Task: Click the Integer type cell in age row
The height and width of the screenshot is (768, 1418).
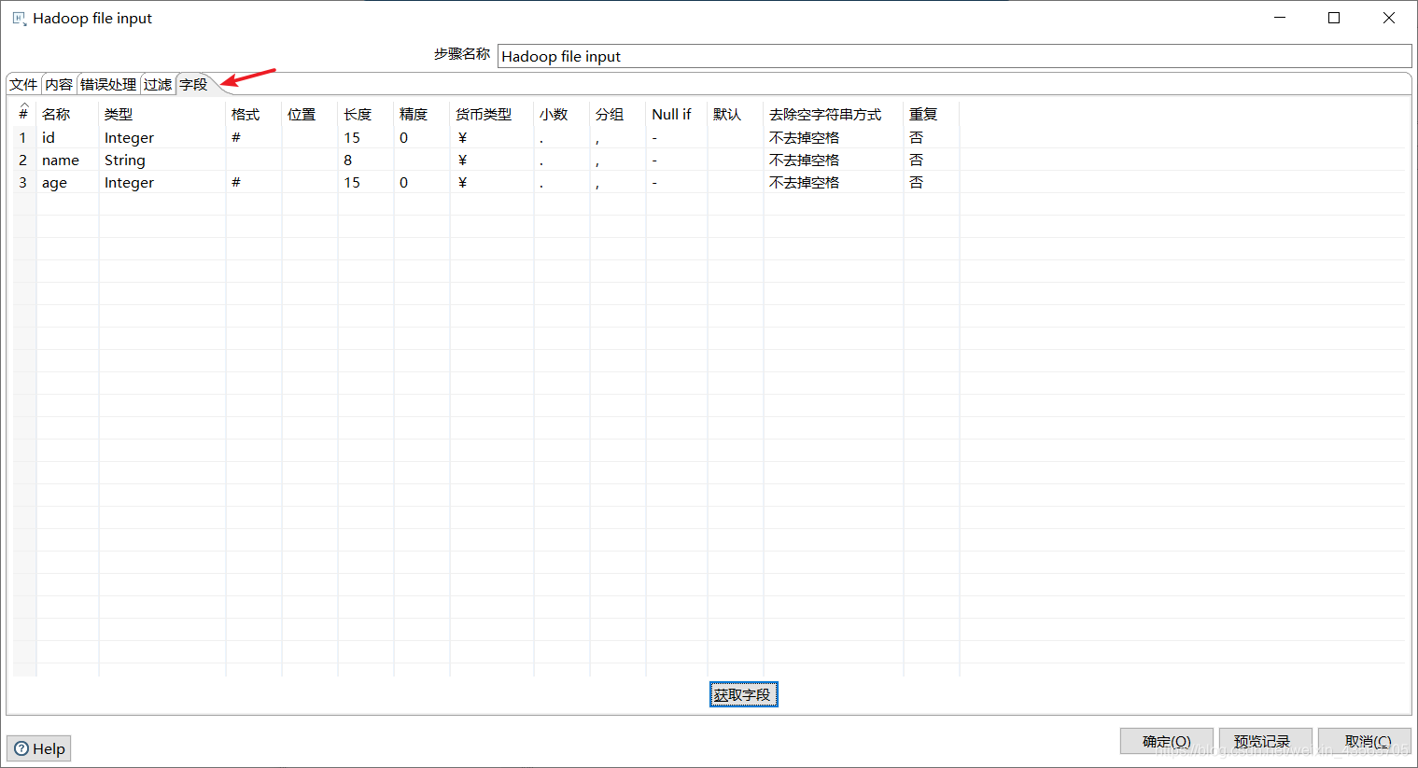Action: click(x=161, y=182)
